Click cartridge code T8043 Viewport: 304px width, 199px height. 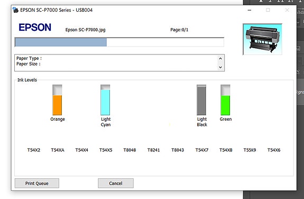click(178, 150)
